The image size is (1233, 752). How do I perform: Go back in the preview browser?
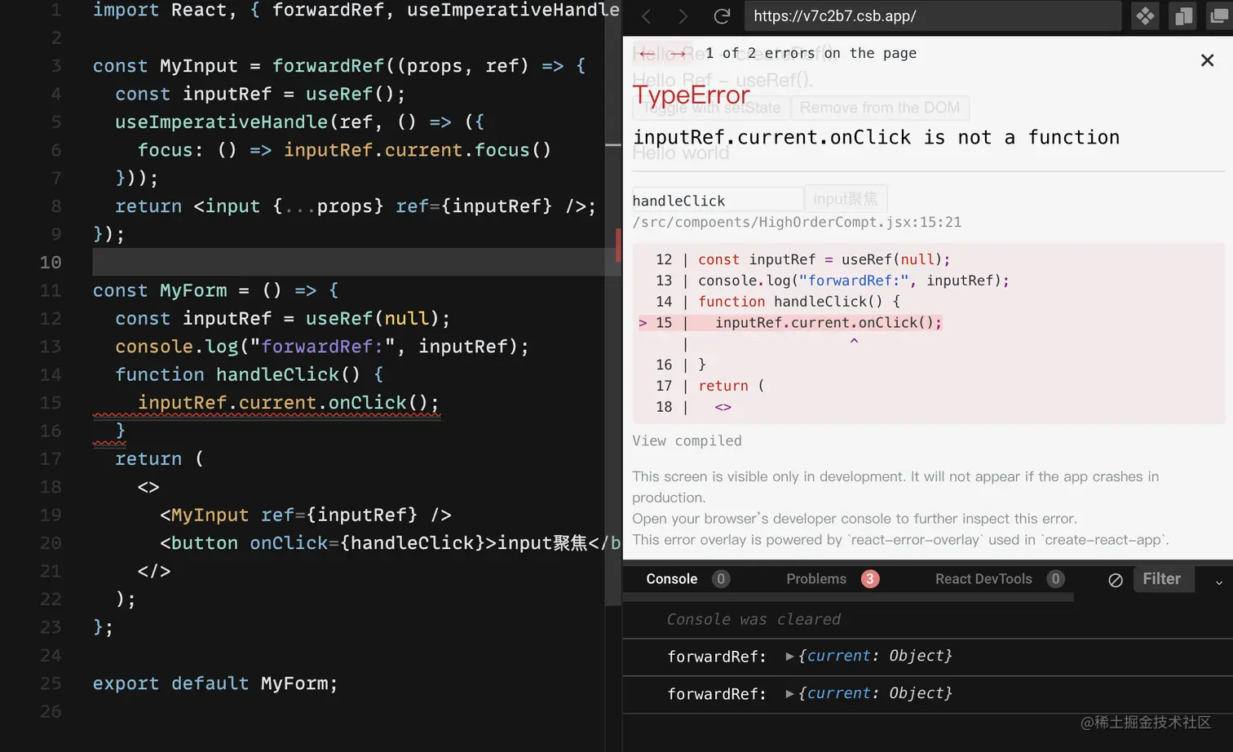(647, 15)
